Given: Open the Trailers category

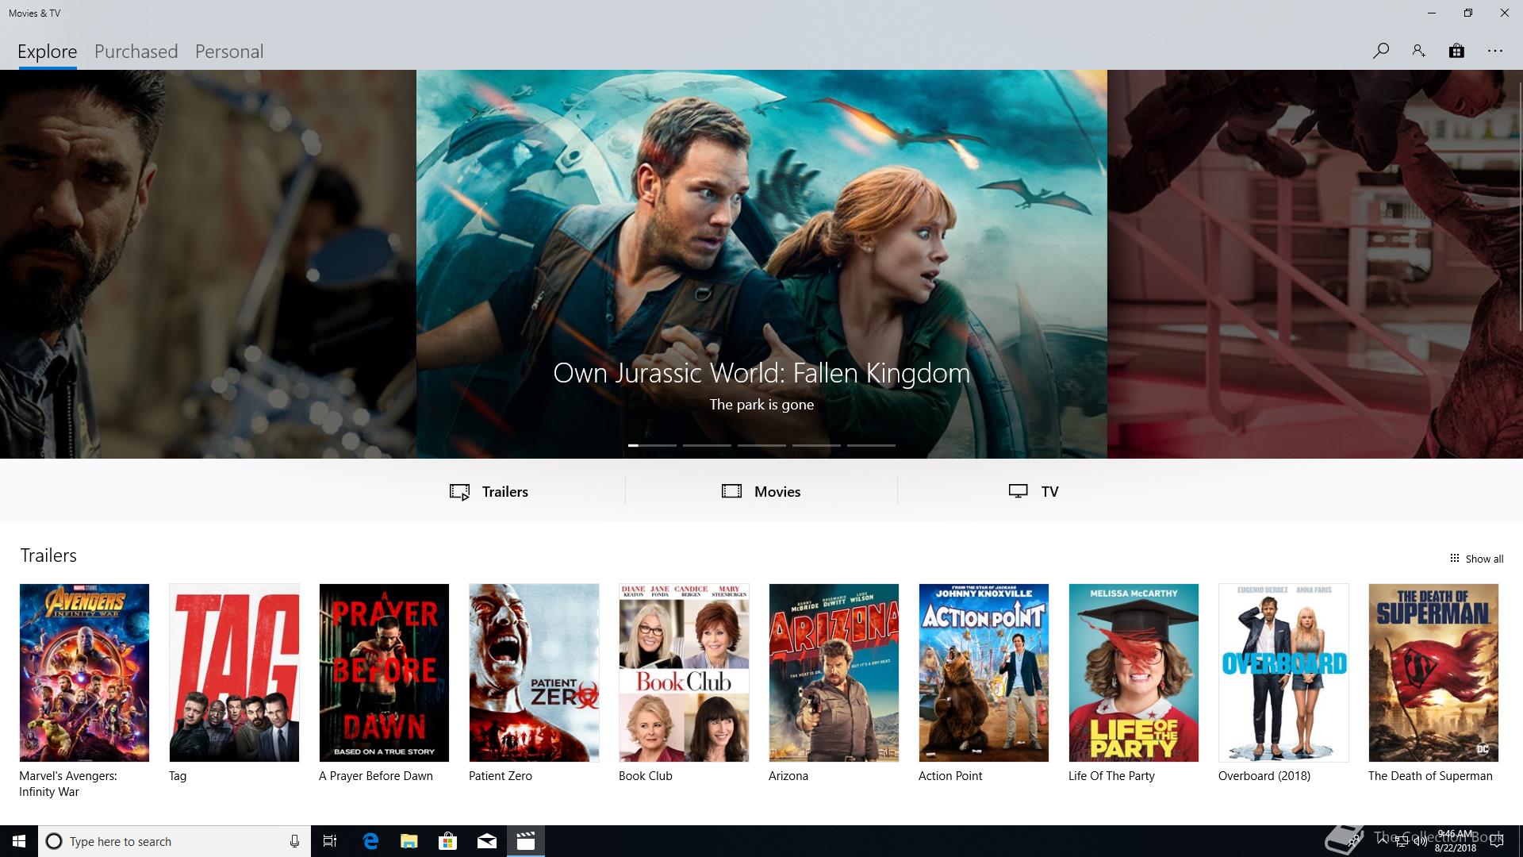Looking at the screenshot, I should tap(489, 491).
